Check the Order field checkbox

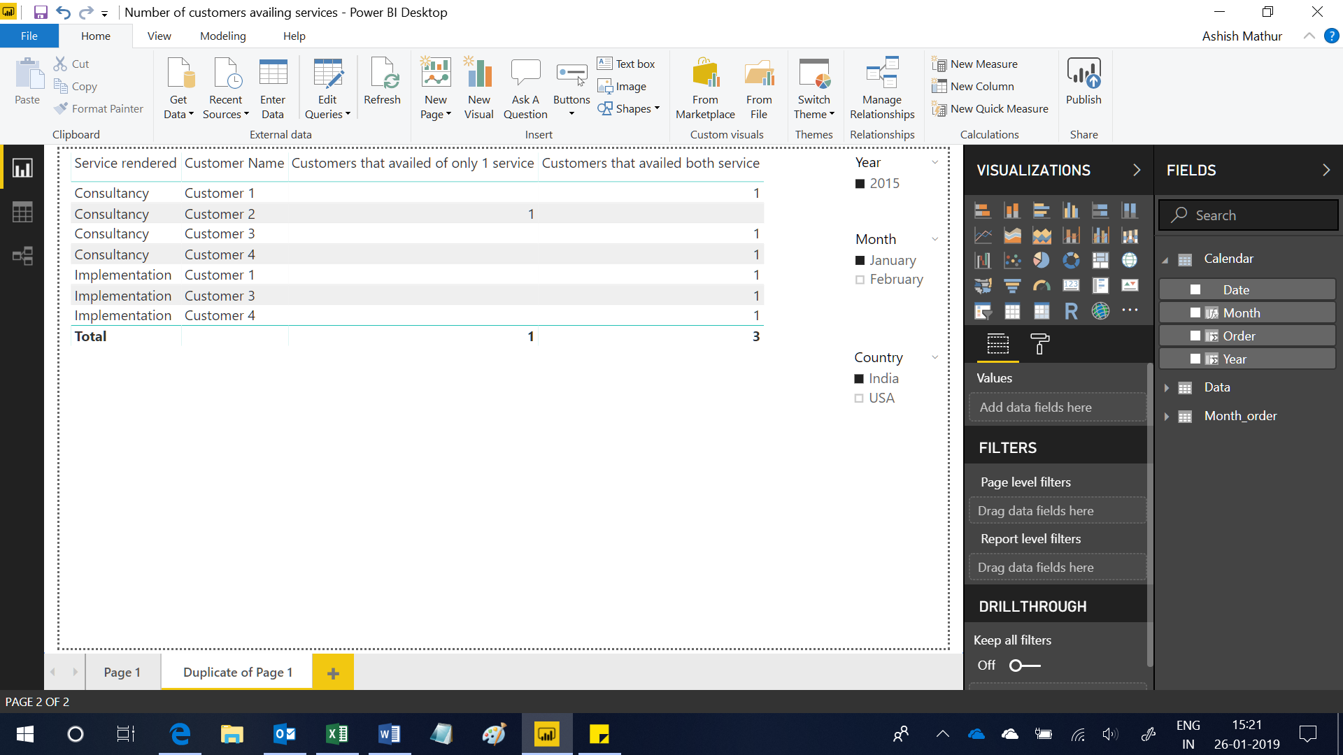(1195, 336)
